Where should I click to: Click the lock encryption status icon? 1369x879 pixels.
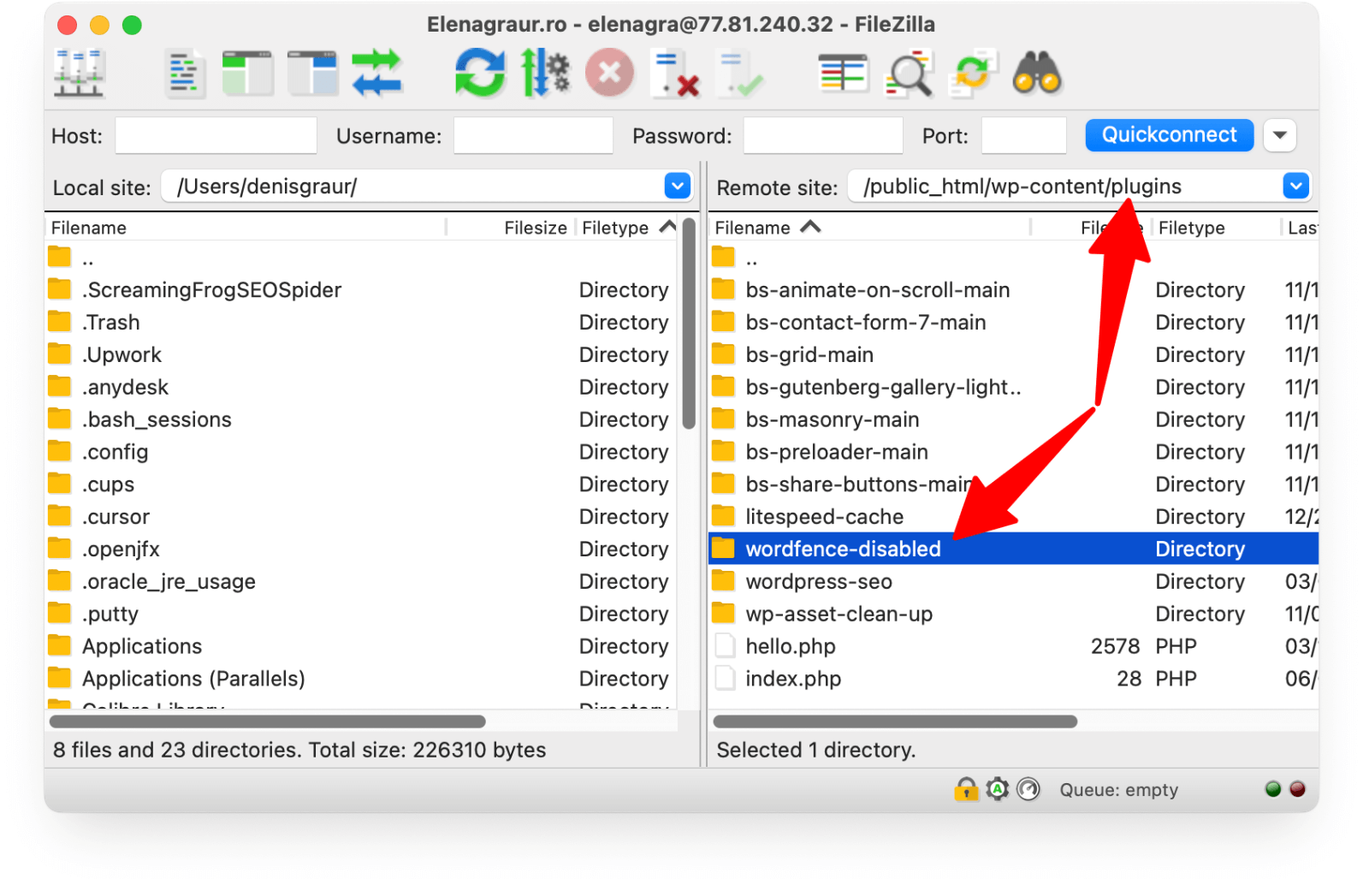coord(966,788)
